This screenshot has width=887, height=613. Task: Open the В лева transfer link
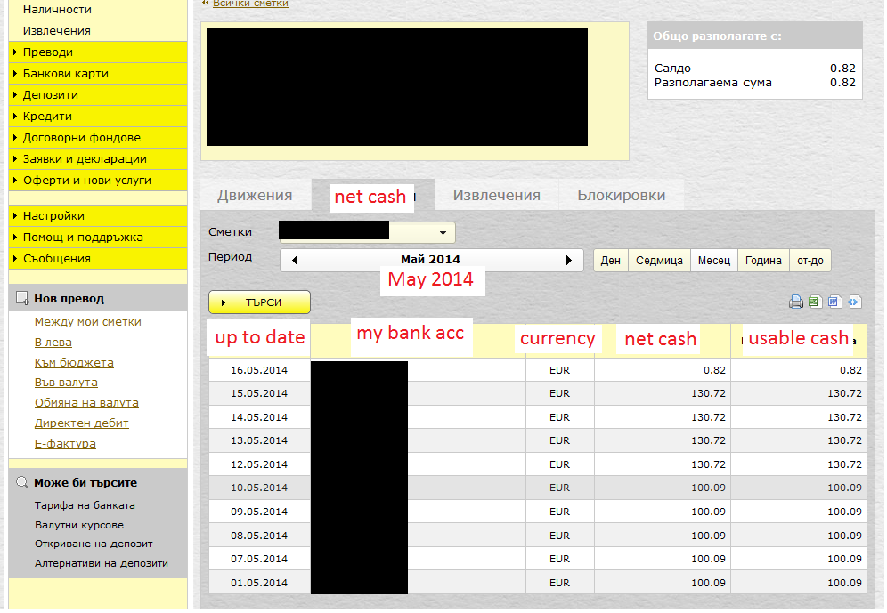(x=53, y=343)
